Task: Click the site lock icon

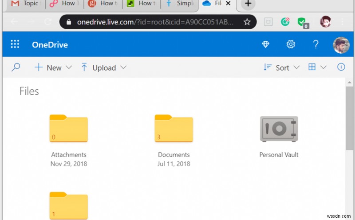Action: tap(69, 22)
